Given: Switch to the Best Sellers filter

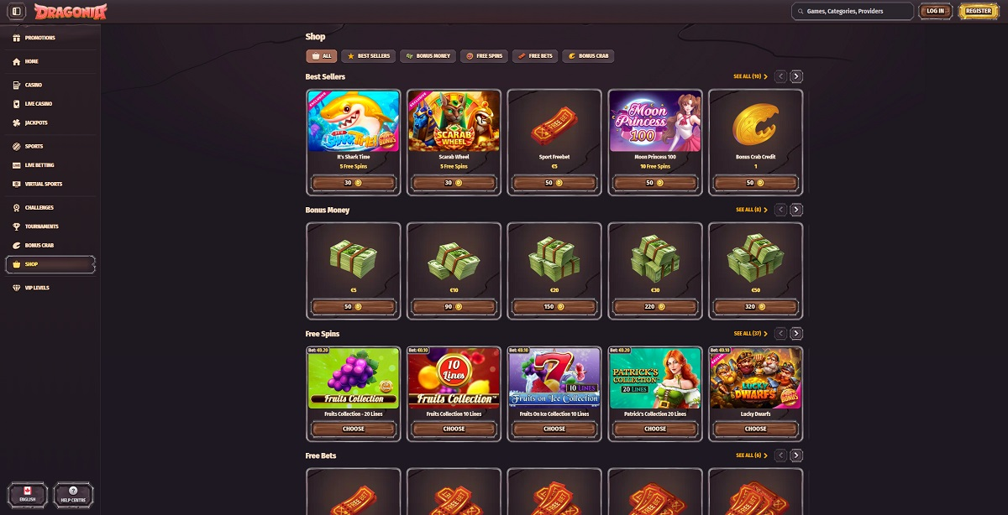Looking at the screenshot, I should [x=368, y=56].
